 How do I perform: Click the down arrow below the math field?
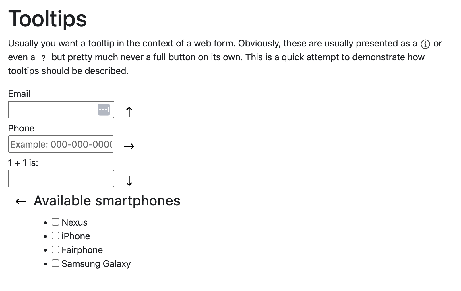tap(129, 181)
